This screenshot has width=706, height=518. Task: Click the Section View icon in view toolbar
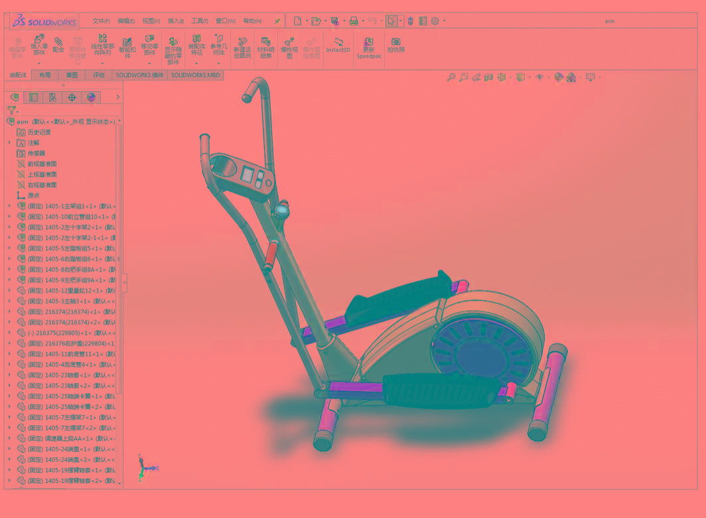point(488,77)
